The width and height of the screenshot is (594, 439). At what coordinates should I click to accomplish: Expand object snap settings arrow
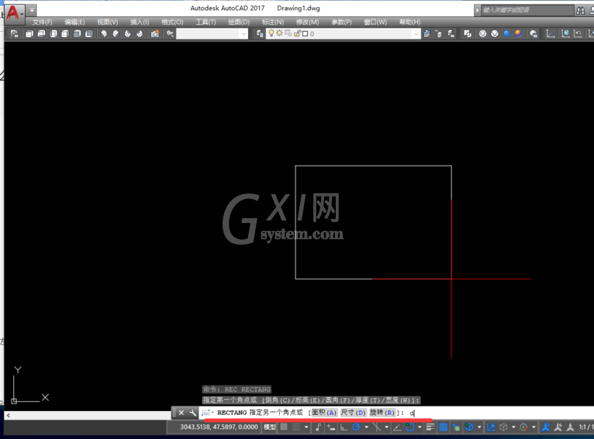pyautogui.click(x=420, y=427)
